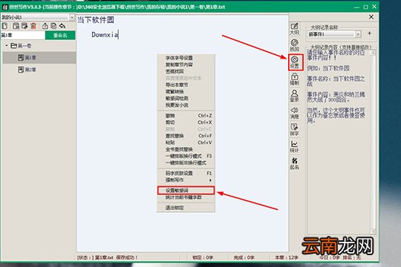
Task: Click the plus icon to add outline record
Action: (369, 33)
